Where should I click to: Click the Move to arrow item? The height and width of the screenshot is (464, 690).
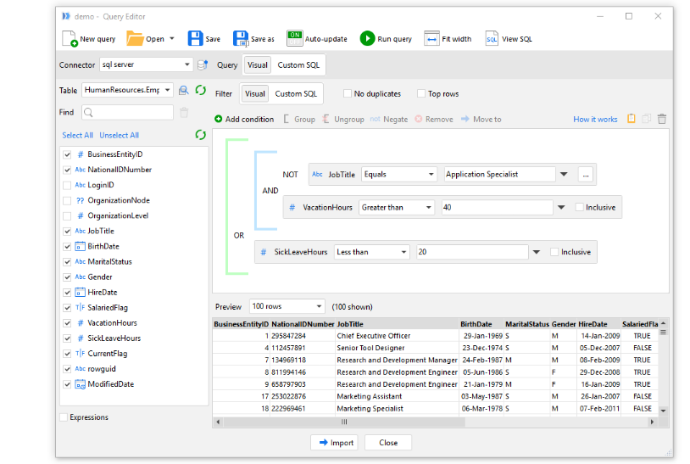click(481, 120)
